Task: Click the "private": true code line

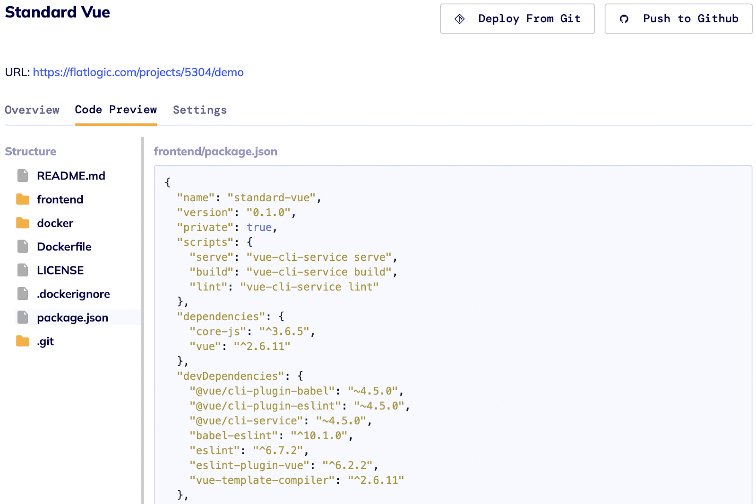Action: click(x=227, y=227)
